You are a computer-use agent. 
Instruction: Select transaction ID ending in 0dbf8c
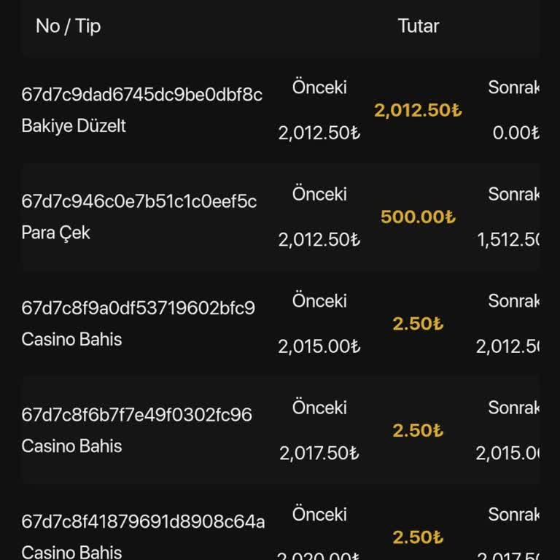point(142,95)
